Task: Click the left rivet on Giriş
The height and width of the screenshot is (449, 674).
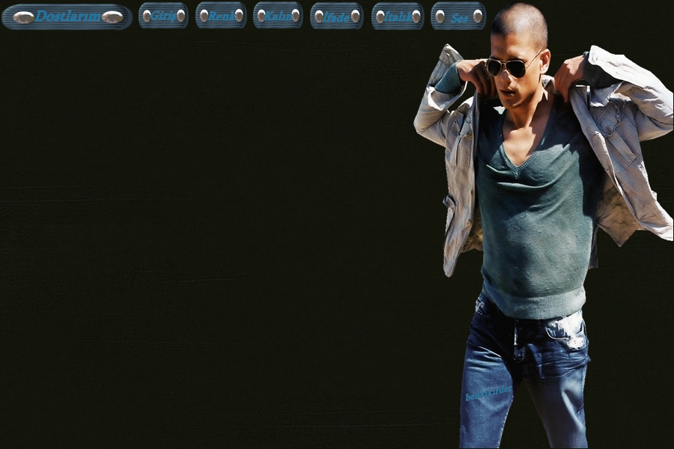Action: [147, 16]
